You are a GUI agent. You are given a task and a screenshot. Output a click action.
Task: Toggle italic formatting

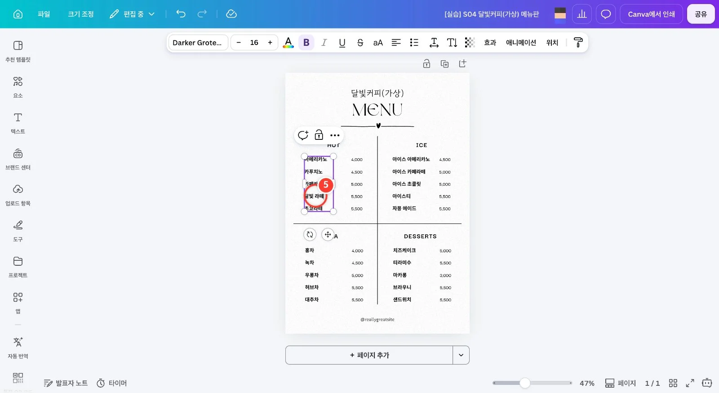pos(324,43)
